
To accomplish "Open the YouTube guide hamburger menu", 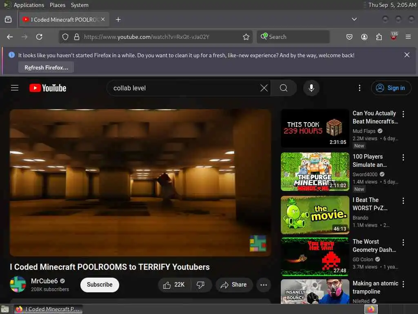I will point(15,88).
